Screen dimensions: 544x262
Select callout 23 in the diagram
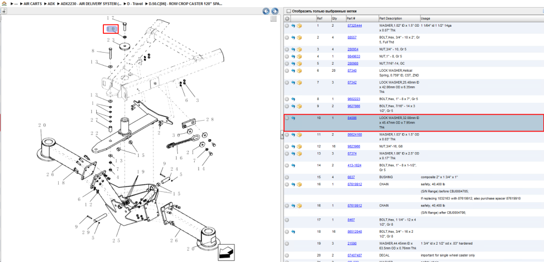pyautogui.click(x=110, y=40)
